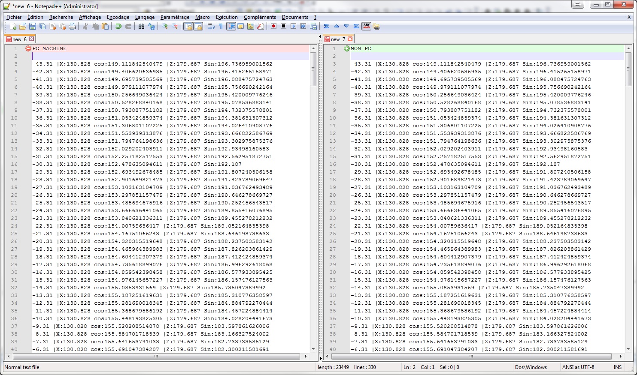Open the Macro menu
Screen dimensions: 637x375
(203, 17)
